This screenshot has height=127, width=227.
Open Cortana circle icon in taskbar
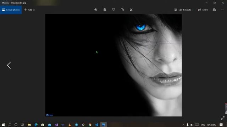16,125
